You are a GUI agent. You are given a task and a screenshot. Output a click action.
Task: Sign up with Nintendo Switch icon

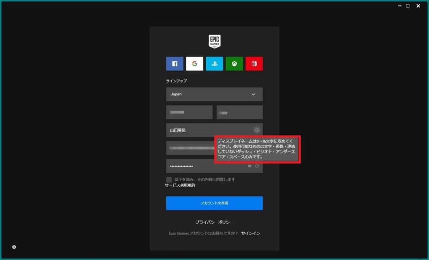(x=254, y=64)
